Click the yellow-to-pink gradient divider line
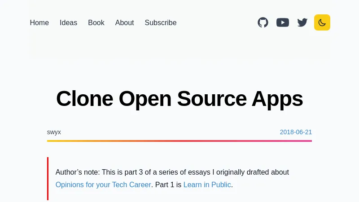359x202 pixels. coord(179,141)
